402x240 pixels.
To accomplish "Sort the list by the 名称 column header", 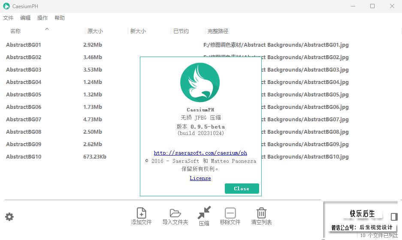I will [x=15, y=31].
